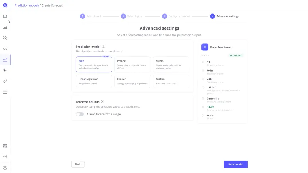Open the magnifier explore icon in sidebar
308x173 pixels.
[x=5, y=38]
